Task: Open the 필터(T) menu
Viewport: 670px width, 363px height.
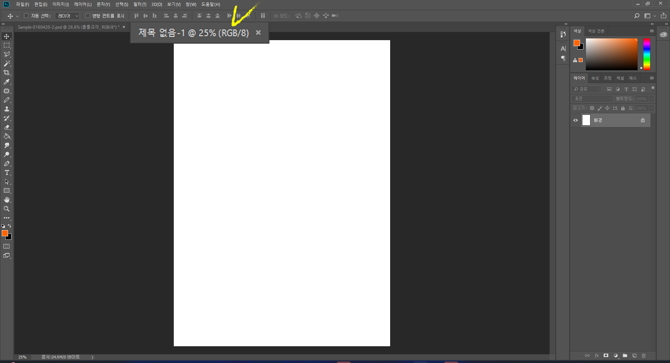Action: coord(140,4)
